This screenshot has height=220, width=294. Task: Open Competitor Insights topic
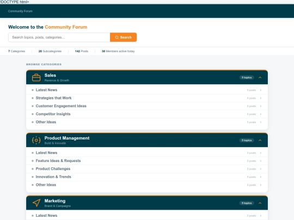pos(147,114)
